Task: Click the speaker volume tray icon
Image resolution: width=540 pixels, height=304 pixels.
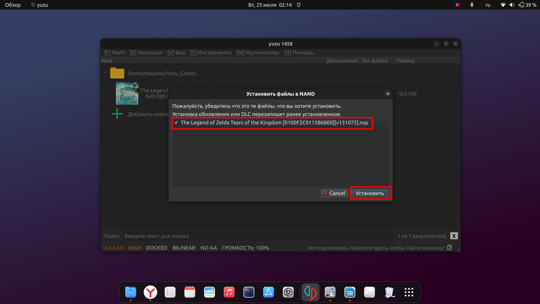Action: point(512,5)
